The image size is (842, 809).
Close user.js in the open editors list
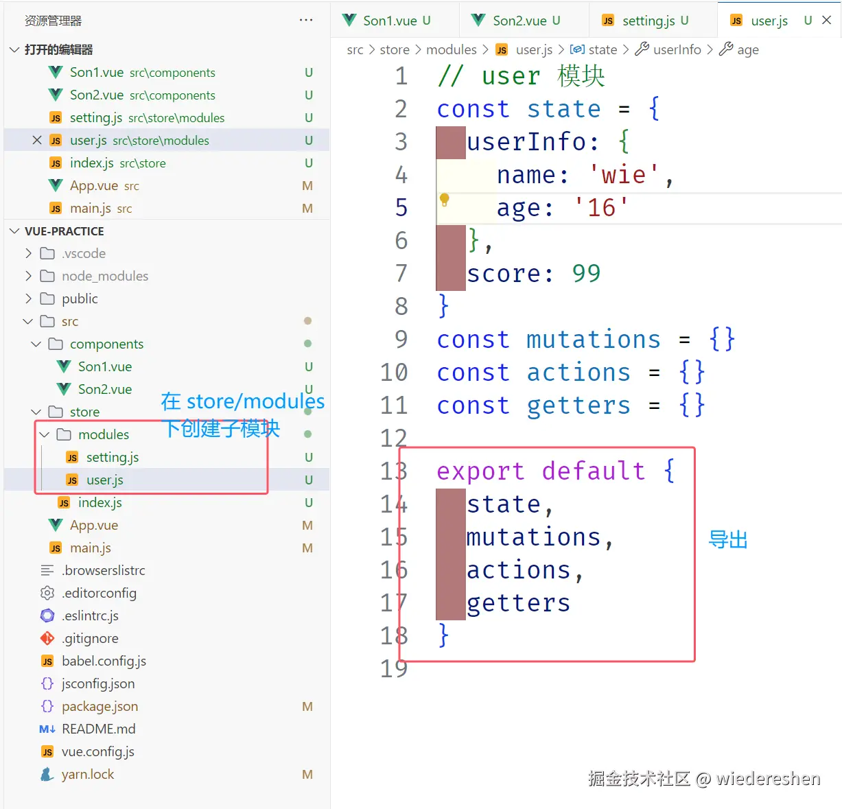[37, 140]
